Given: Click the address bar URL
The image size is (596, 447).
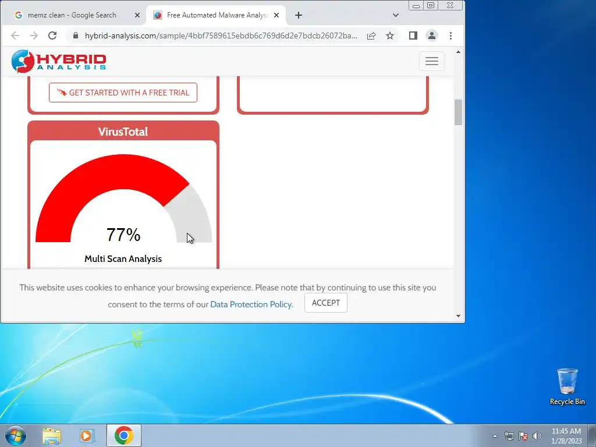Looking at the screenshot, I should [221, 36].
